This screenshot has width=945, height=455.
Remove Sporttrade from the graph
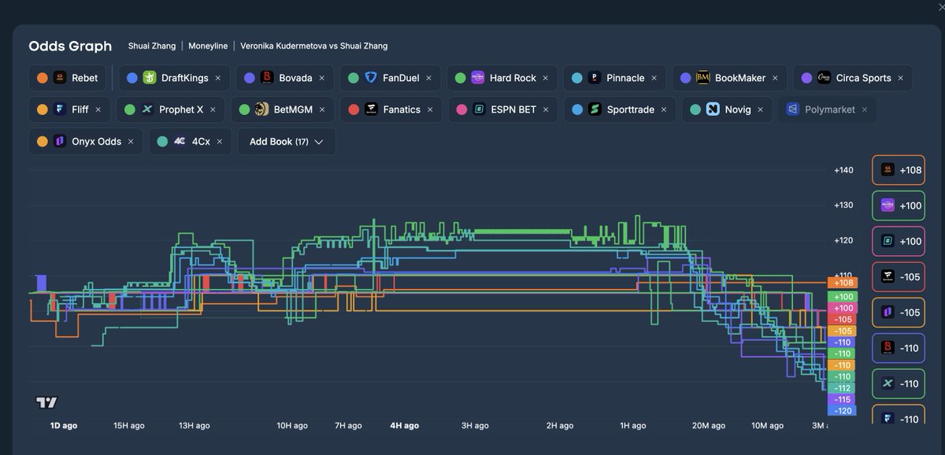(x=663, y=109)
